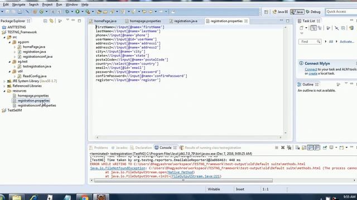Screen dimensions: 357x200
Task: Click the Display Selected Console icon
Action: pyautogui.click(x=332, y=148)
